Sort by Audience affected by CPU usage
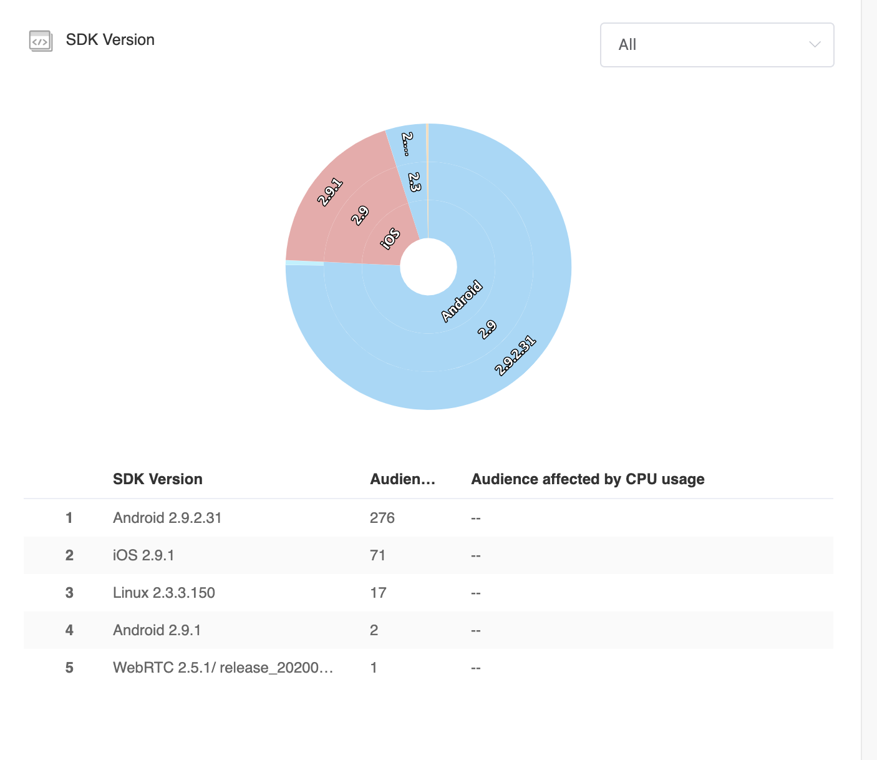Image resolution: width=877 pixels, height=760 pixels. pyautogui.click(x=588, y=479)
